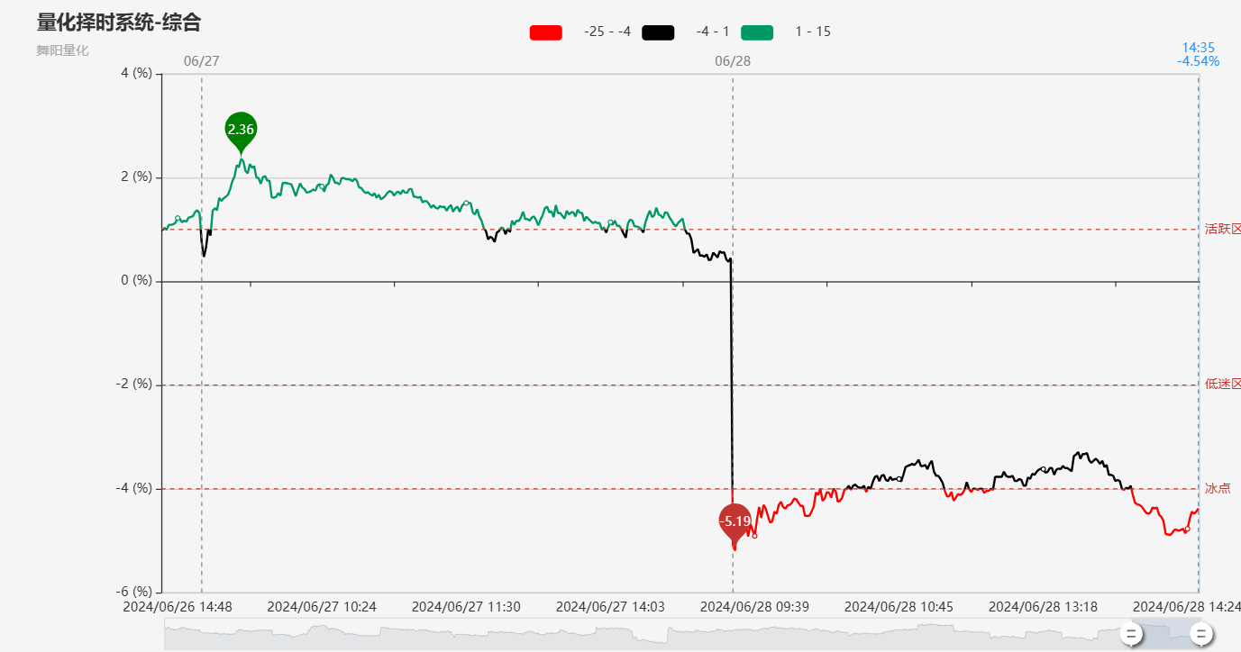Click the -2 (%) y-axis label
The width and height of the screenshot is (1241, 652).
pyautogui.click(x=133, y=385)
